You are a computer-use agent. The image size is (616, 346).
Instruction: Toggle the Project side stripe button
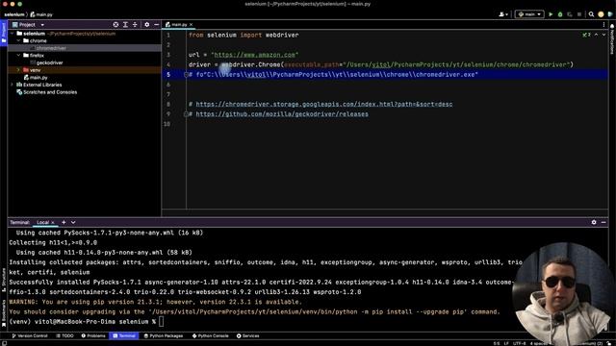[4, 33]
